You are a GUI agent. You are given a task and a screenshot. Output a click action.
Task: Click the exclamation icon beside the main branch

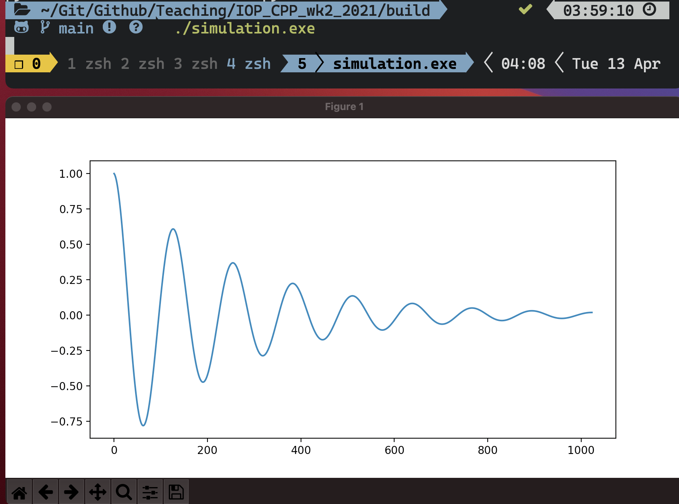[x=110, y=28]
